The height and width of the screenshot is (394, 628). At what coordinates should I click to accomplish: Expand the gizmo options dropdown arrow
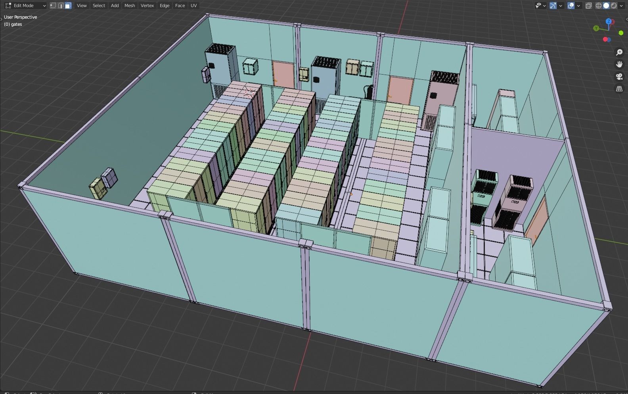(x=561, y=6)
